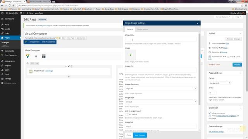The height and width of the screenshot is (139, 248).
Task: Switch to the Design options tab
Action: (143, 29)
